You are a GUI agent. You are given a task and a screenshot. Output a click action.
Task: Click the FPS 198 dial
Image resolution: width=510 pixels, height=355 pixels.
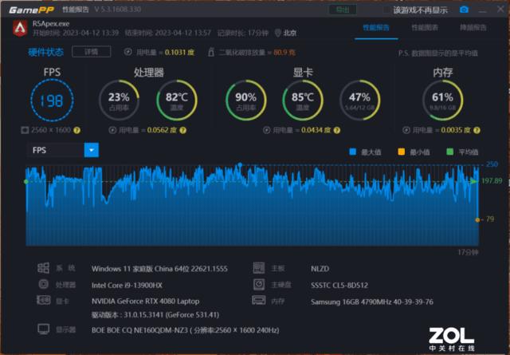(52, 100)
